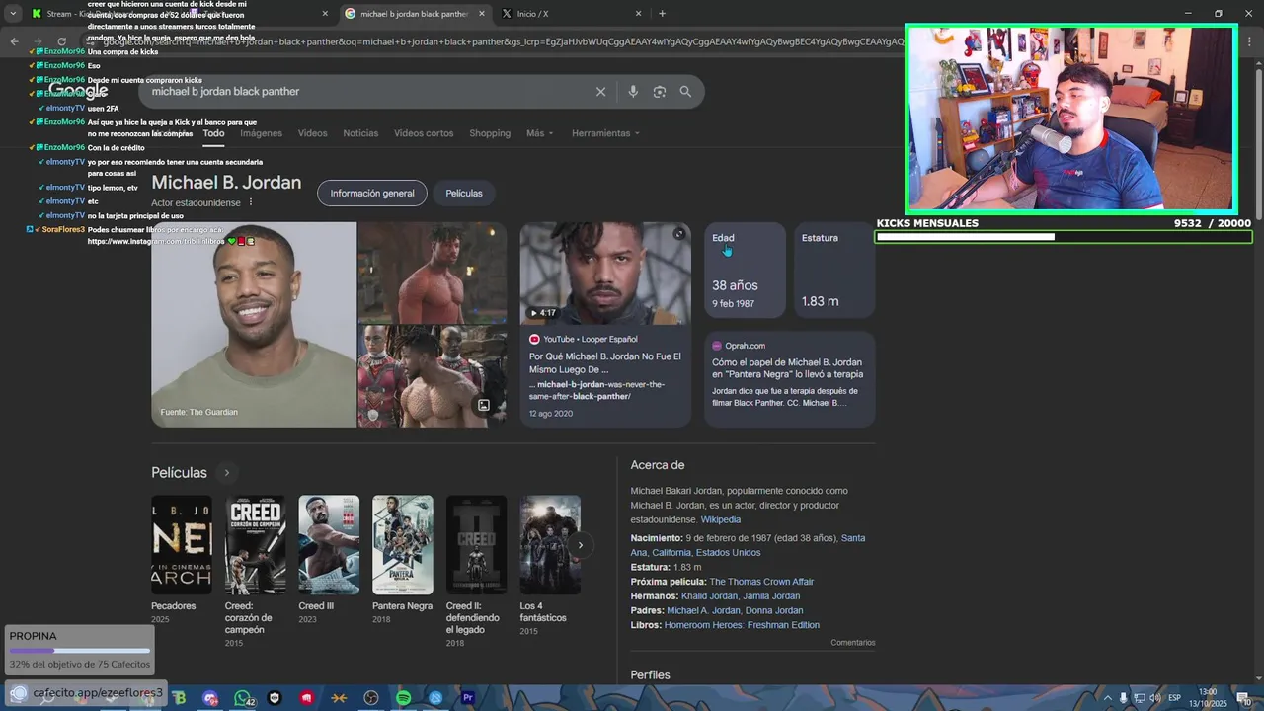1264x711 pixels.
Task: Click the Kicks Mensuales progress bar
Action: [1064, 237]
